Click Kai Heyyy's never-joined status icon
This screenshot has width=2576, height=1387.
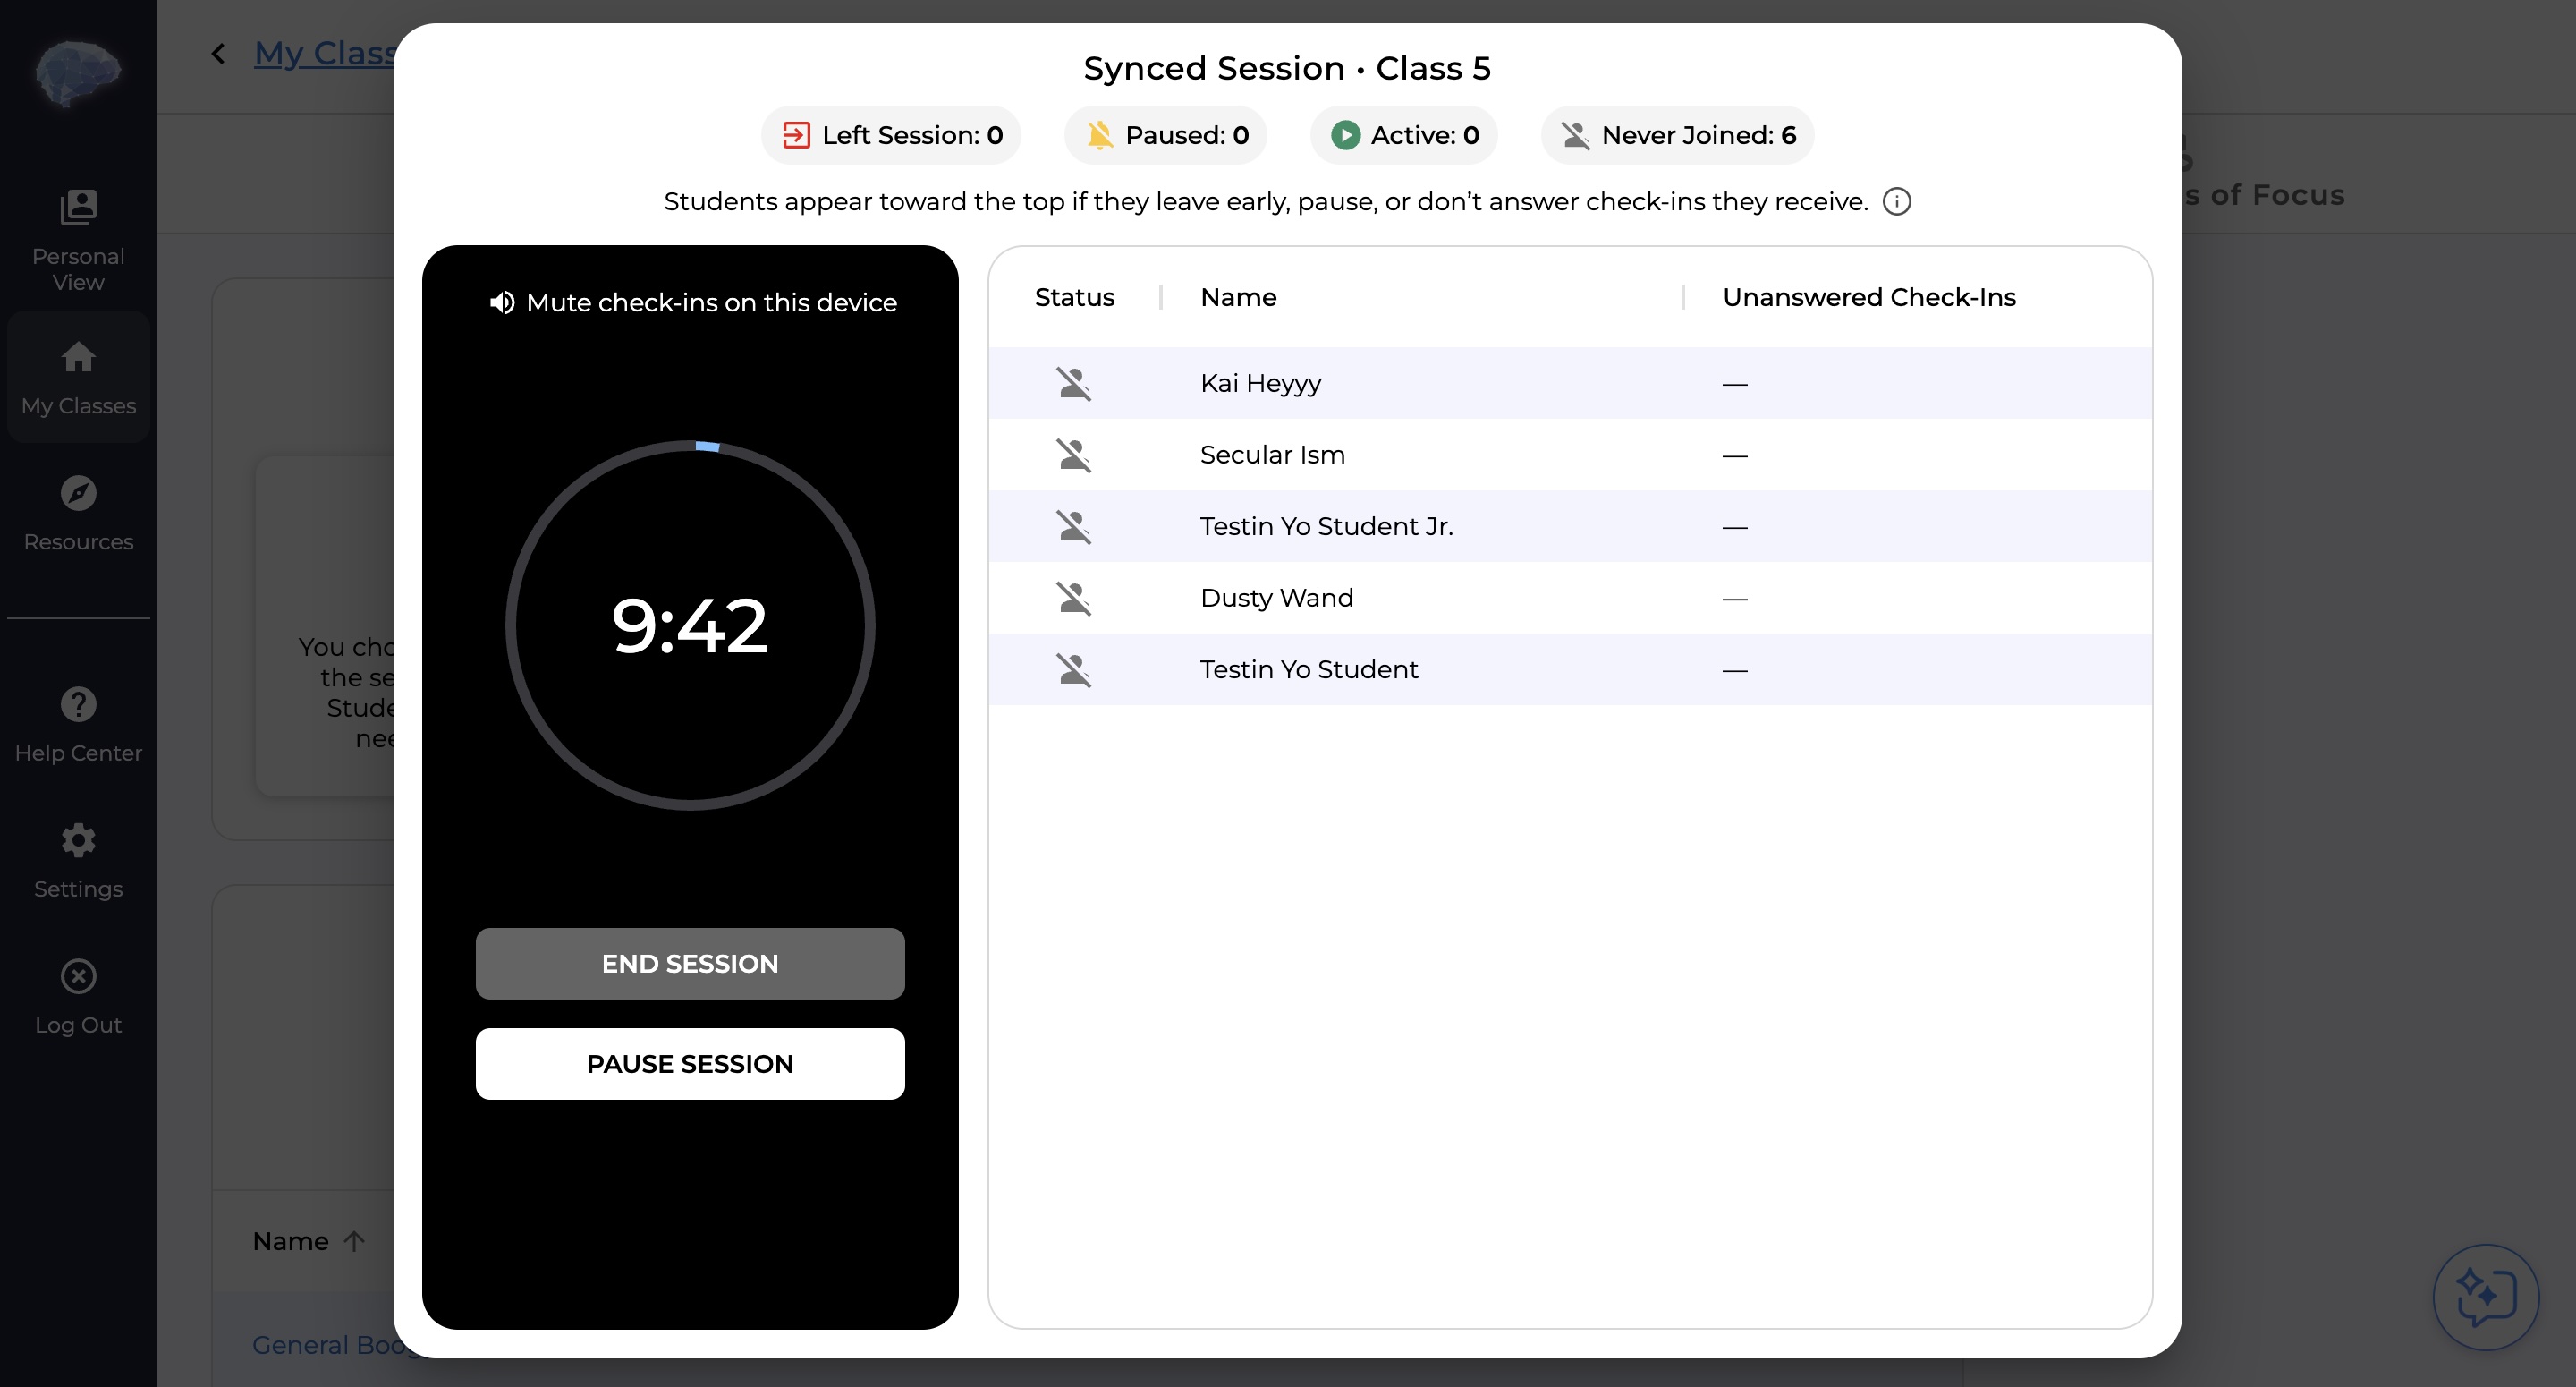click(1074, 383)
